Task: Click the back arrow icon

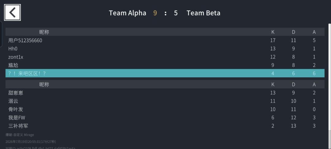Action: tap(12, 13)
